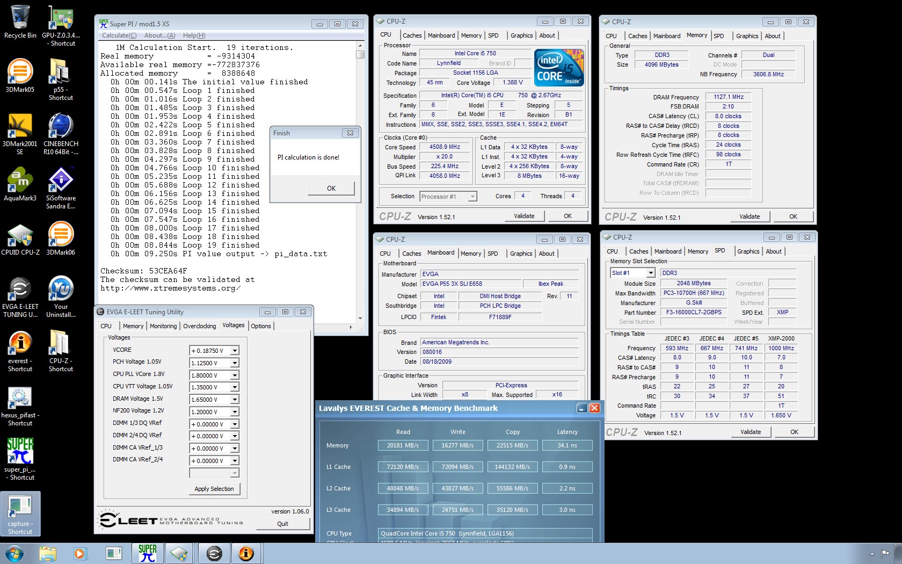The image size is (902, 564).
Task: Open the CPU VTT Voltage dropdown
Action: click(235, 387)
